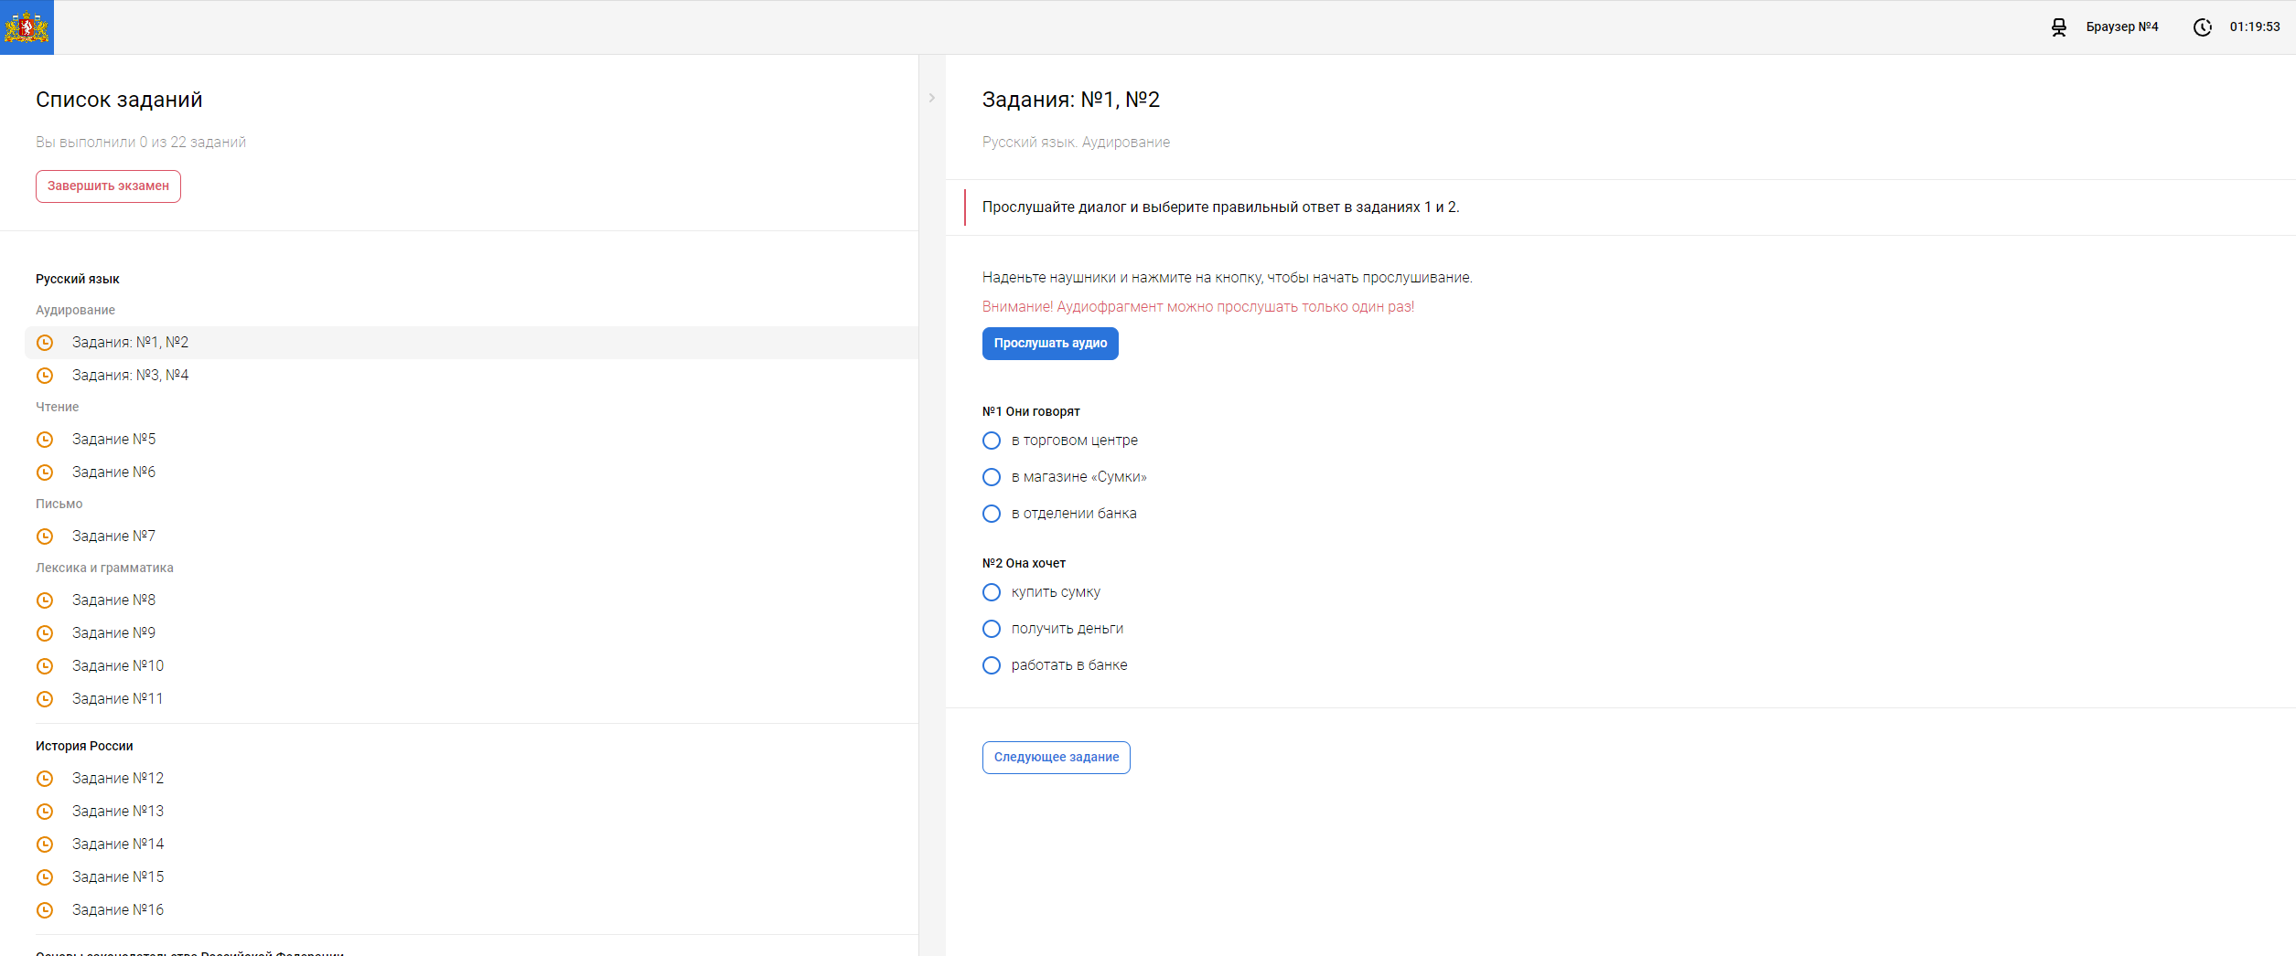Pick the «купить сумку» option

(x=991, y=592)
